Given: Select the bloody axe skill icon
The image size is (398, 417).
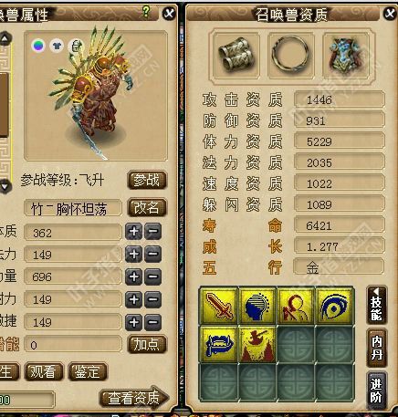Looking at the screenshot, I should click(x=257, y=344).
